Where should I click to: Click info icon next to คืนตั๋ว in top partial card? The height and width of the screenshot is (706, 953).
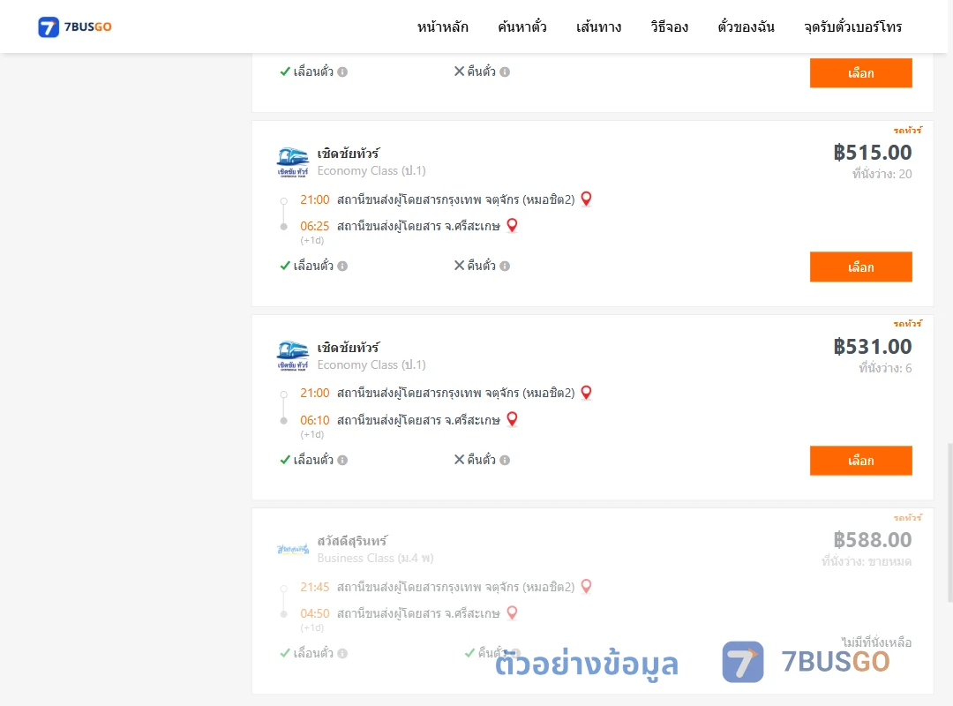pos(505,71)
